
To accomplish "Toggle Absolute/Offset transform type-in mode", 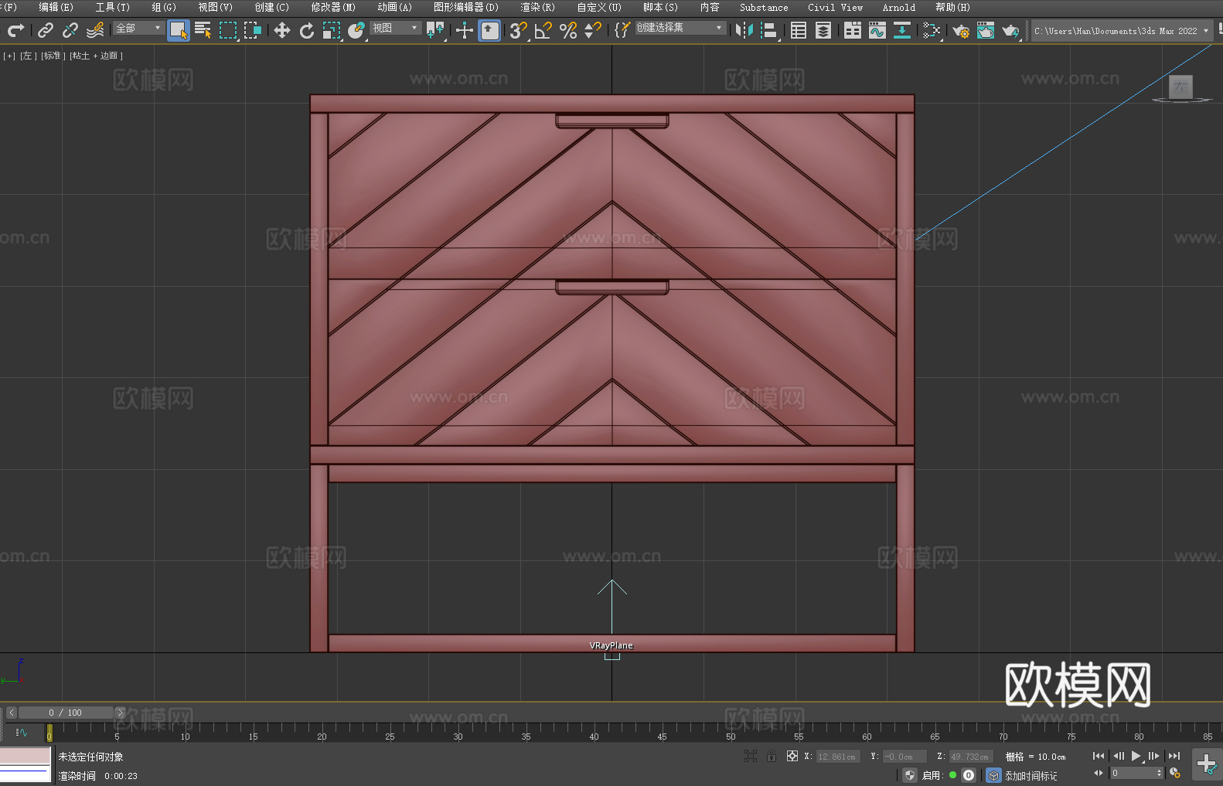I will [792, 756].
